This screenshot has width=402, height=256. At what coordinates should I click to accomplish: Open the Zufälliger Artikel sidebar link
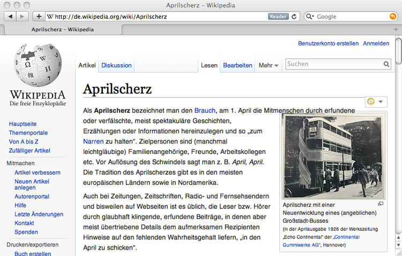(x=29, y=151)
